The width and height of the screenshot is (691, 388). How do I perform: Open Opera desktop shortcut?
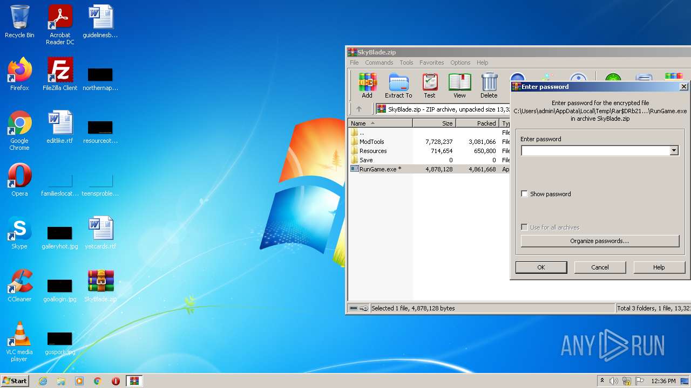19,179
